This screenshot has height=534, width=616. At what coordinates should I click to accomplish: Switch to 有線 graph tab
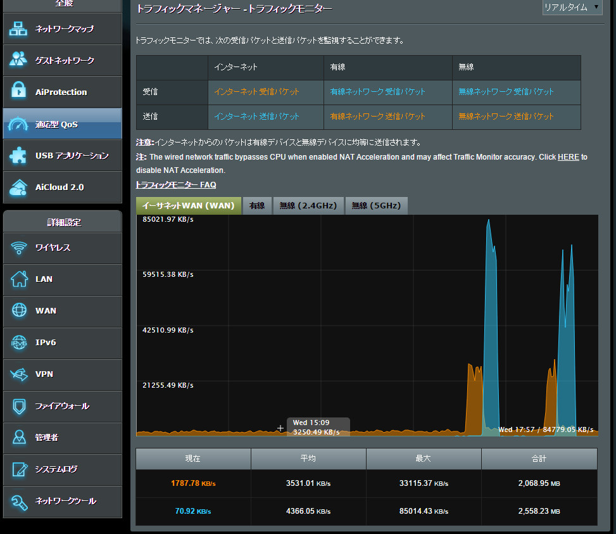tap(257, 205)
